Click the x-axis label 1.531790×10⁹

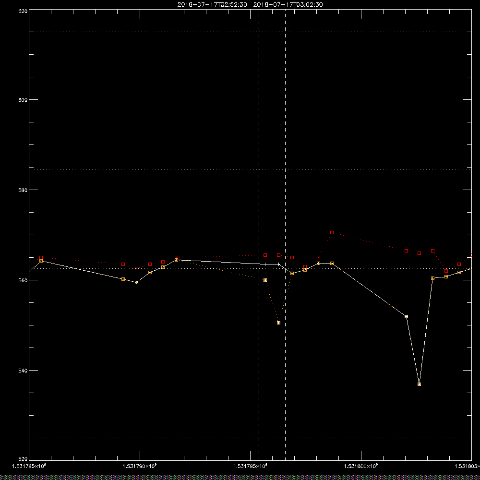[140, 466]
